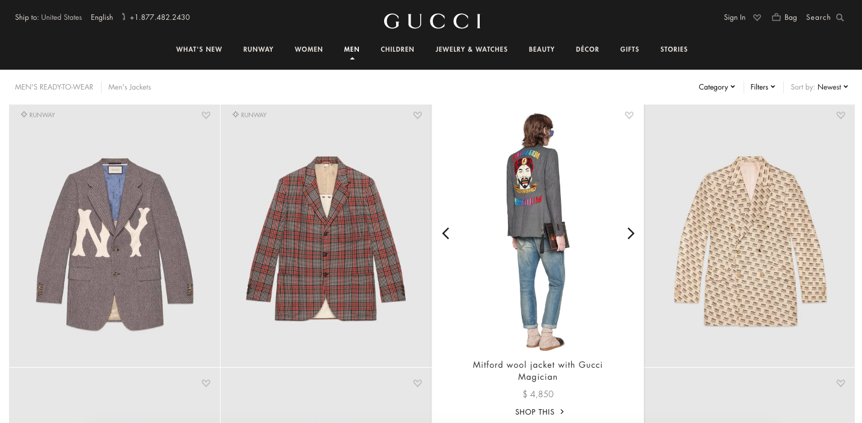This screenshot has width=862, height=423.
Task: Show previous image of Mitford wool jacket
Action: (445, 233)
